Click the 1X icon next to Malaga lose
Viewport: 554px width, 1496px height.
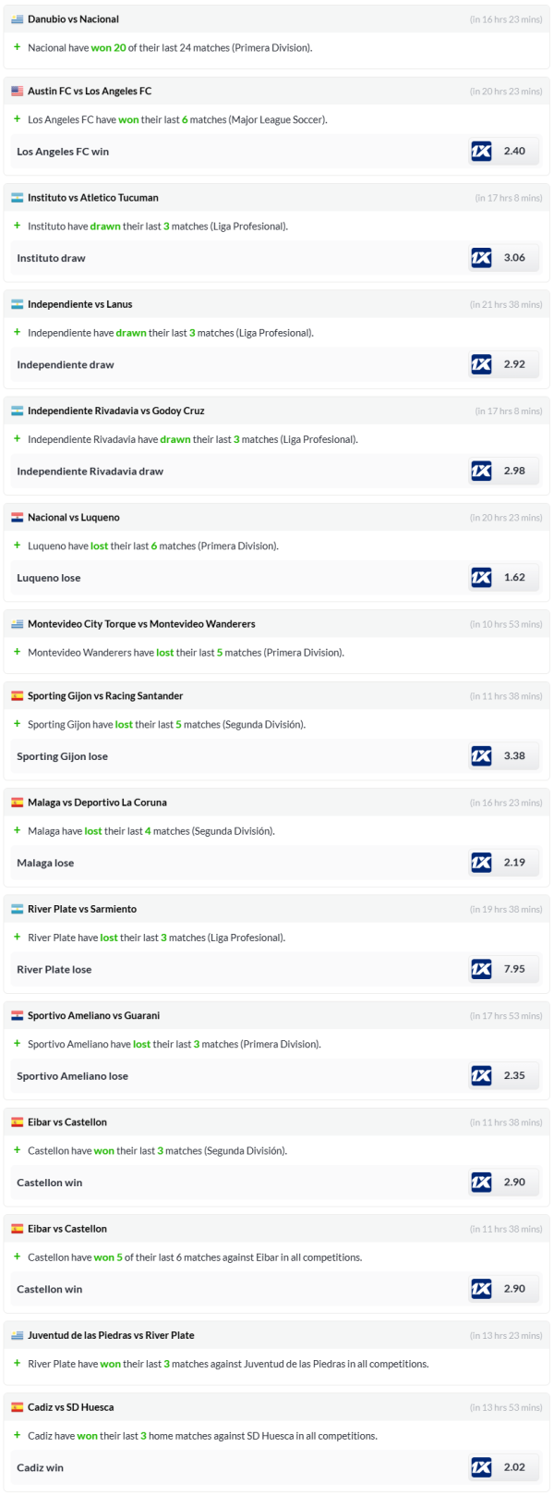pos(481,863)
